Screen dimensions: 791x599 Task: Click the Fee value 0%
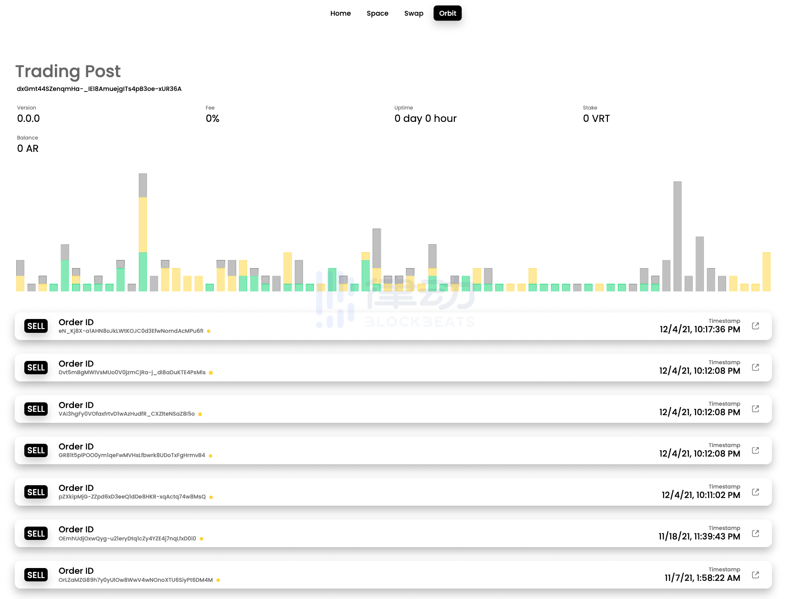click(x=213, y=119)
